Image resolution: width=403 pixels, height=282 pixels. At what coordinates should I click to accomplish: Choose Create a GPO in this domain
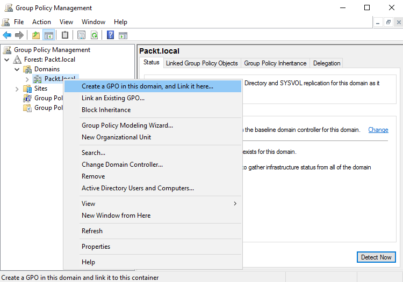[x=147, y=86]
